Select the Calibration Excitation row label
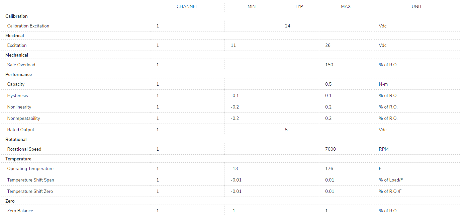Screen dimensions: 462x219 tap(28, 26)
